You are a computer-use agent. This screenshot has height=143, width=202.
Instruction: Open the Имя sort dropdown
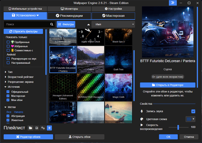[x=113, y=24]
